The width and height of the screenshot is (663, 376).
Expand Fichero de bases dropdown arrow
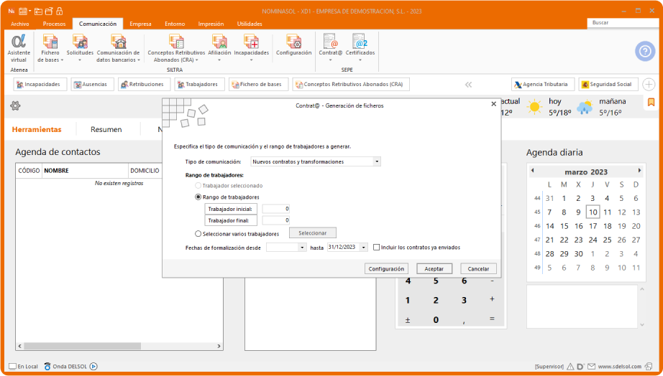62,60
